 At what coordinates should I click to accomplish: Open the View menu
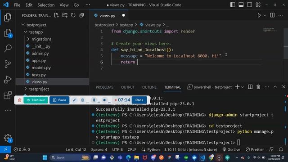point(64,5)
